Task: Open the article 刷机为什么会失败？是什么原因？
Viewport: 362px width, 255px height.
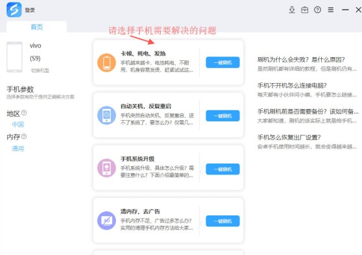Action: (x=301, y=60)
